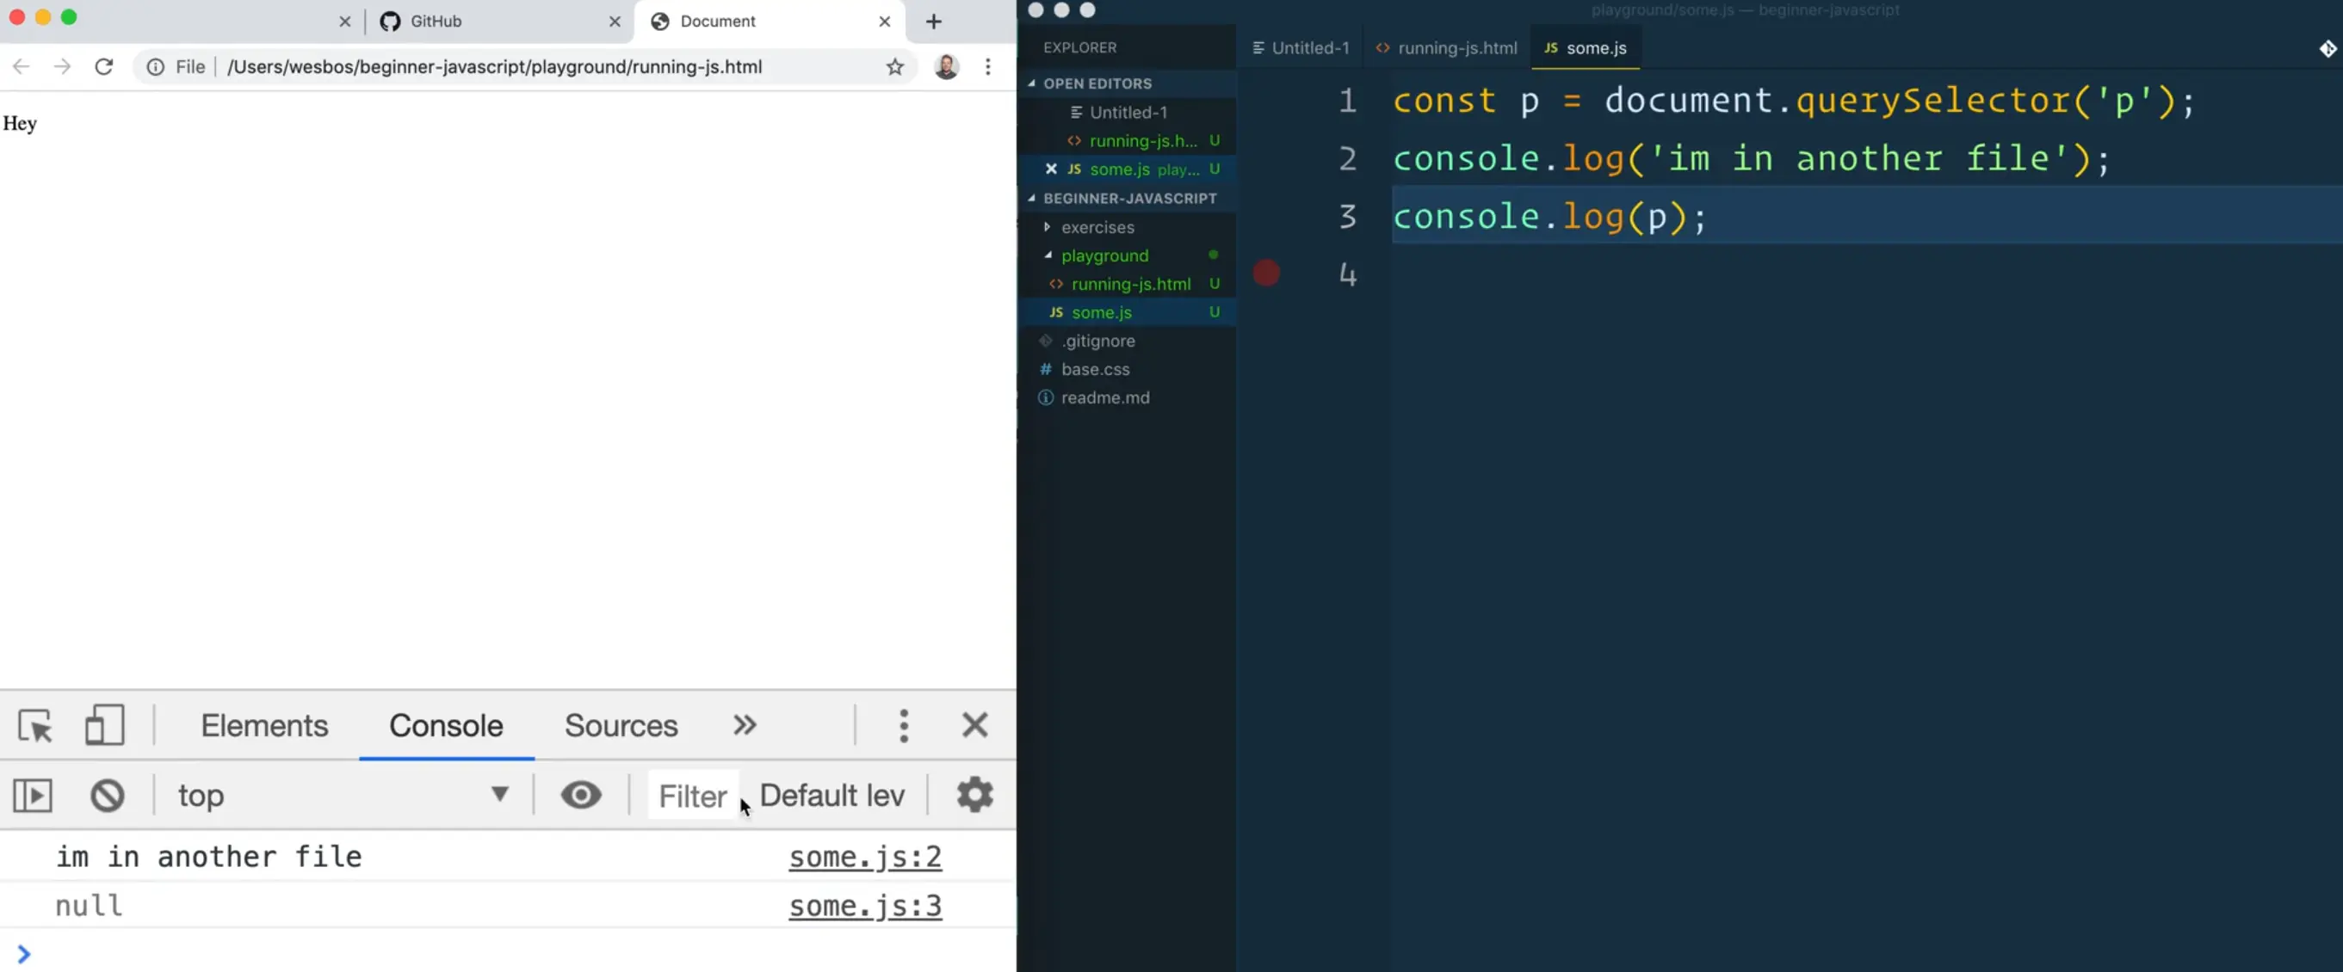Open the Default levels selector
Screen dimensions: 2343x972
831,796
